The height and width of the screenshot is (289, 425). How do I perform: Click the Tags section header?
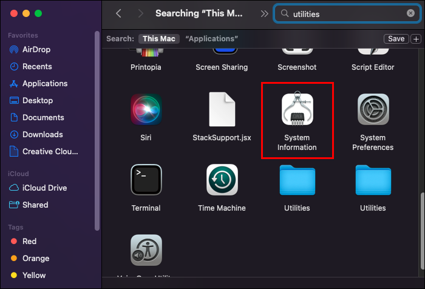(15, 227)
